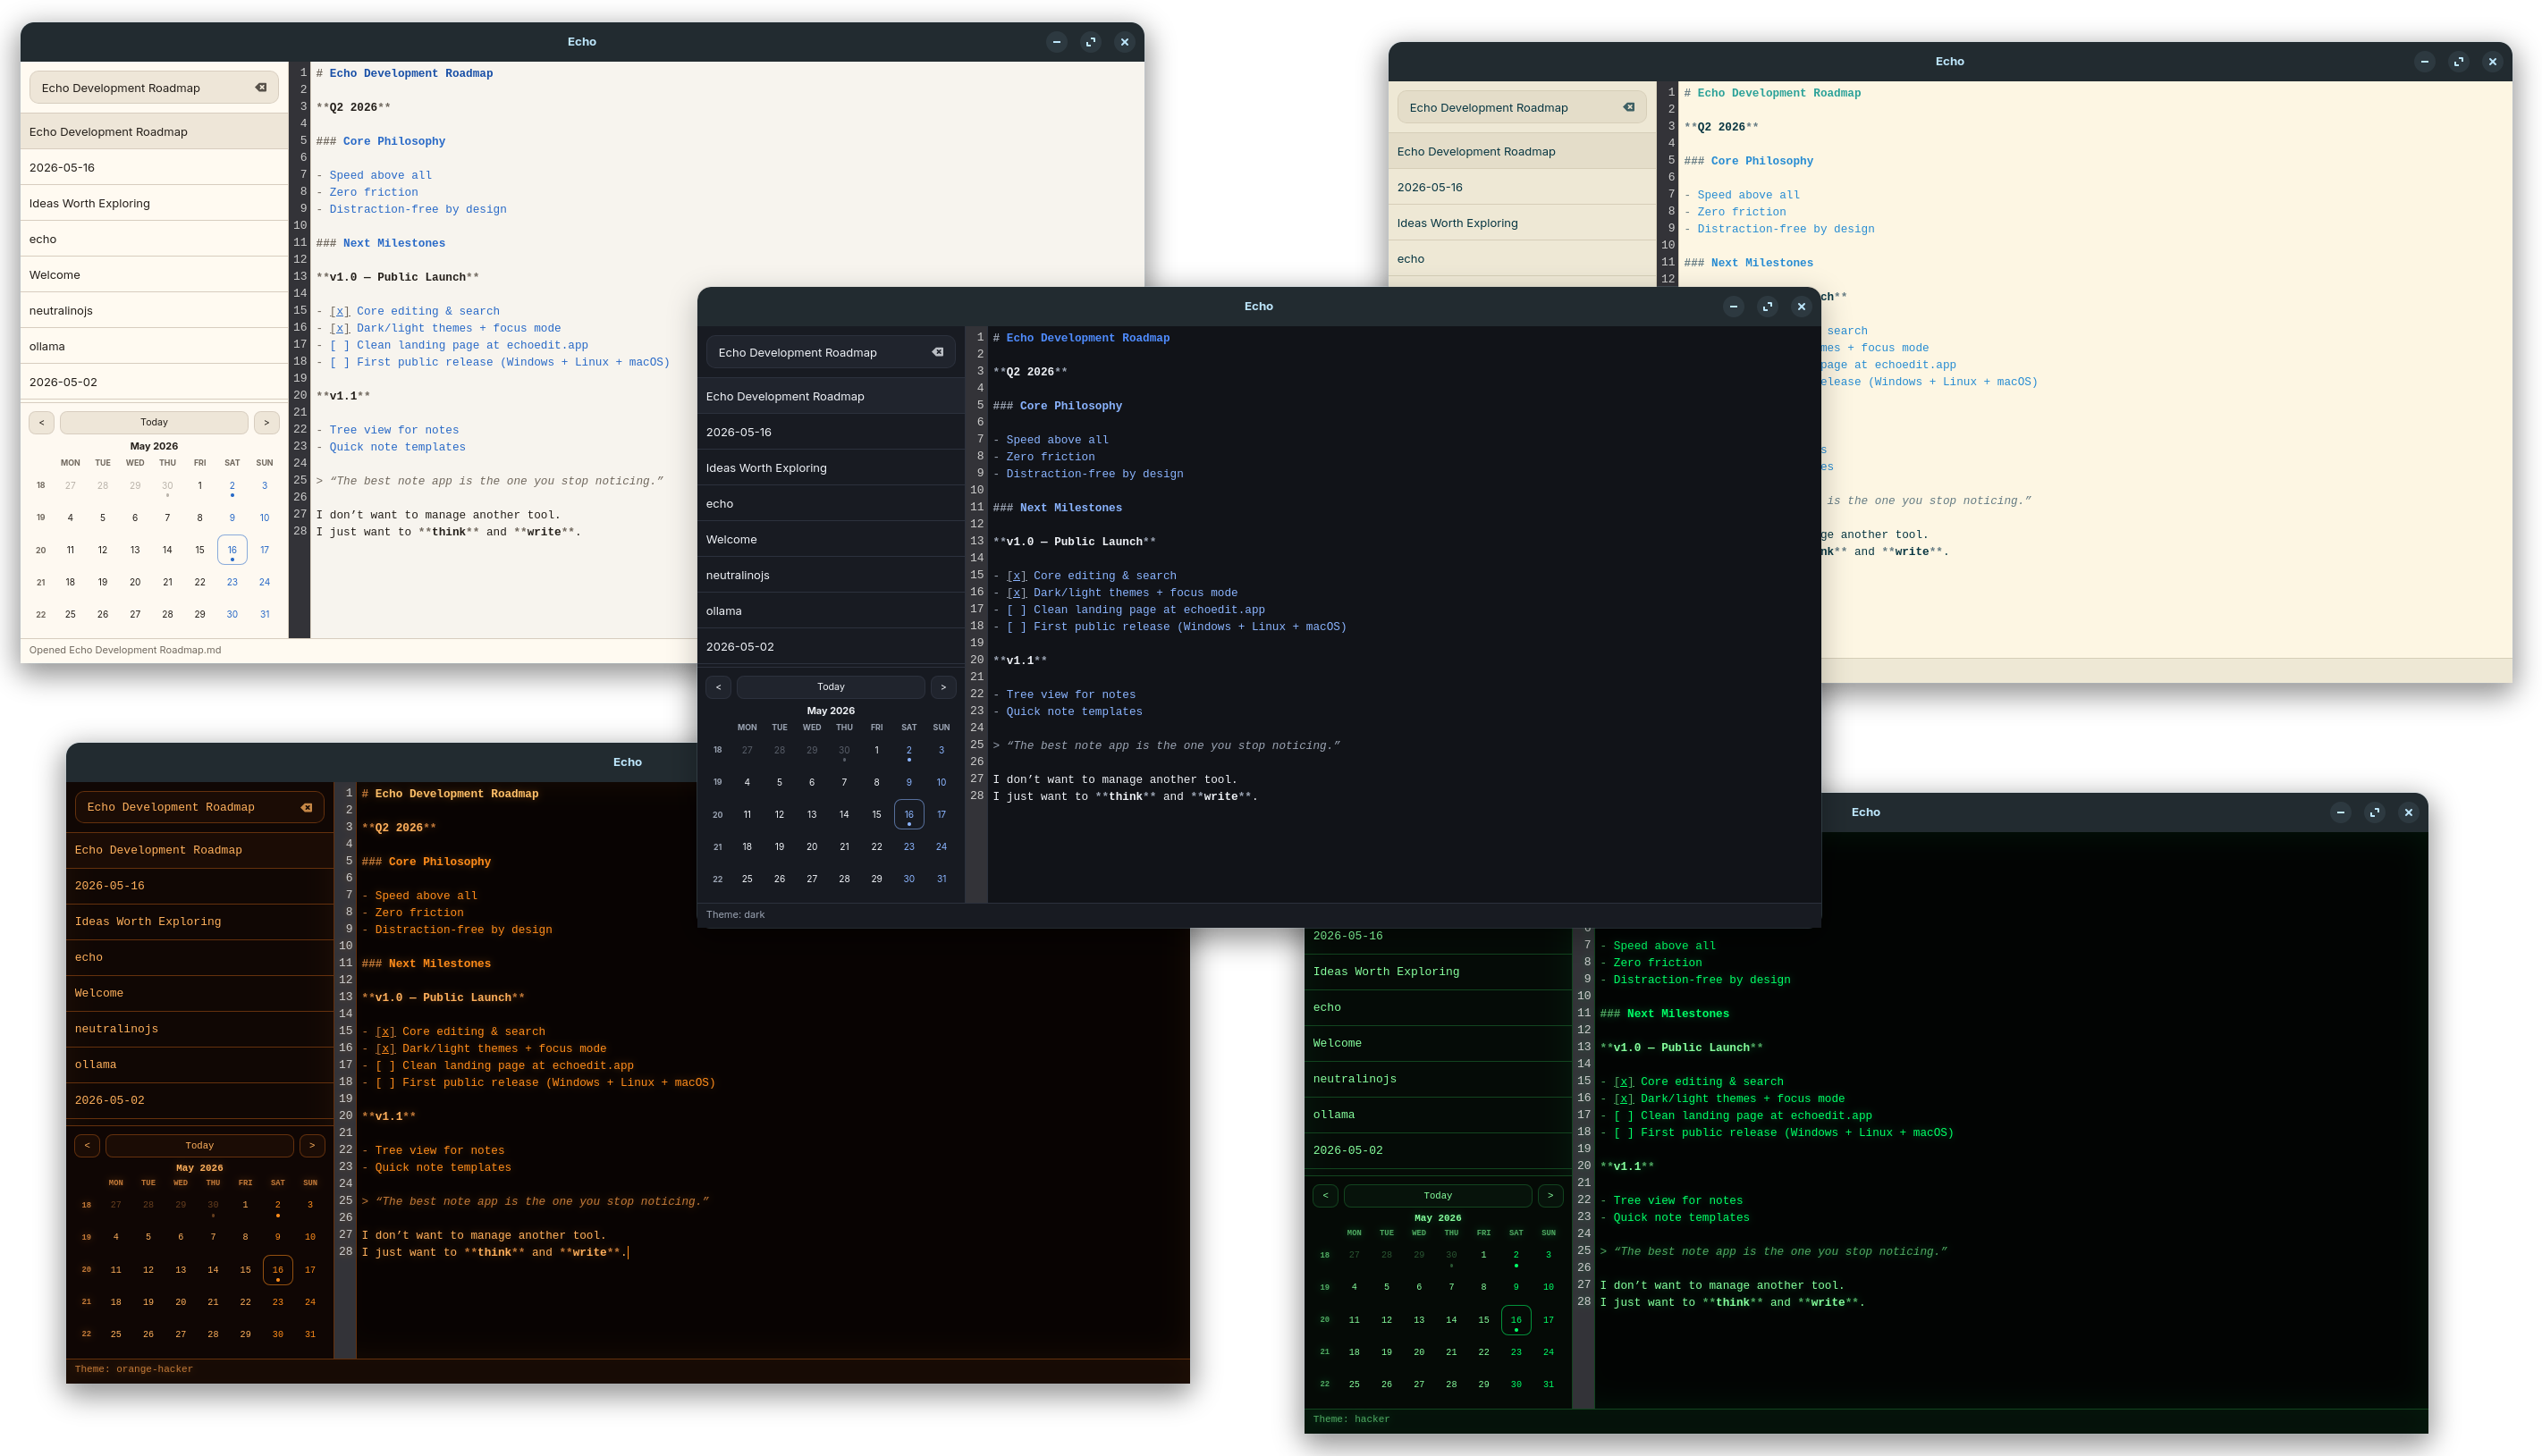Open Welcome note in dark window
The height and width of the screenshot is (1456, 2542).
pos(831,539)
